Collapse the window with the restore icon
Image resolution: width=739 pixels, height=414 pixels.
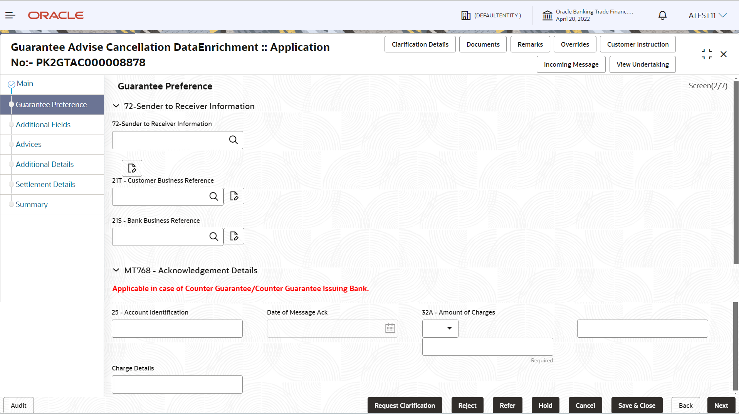tap(707, 54)
